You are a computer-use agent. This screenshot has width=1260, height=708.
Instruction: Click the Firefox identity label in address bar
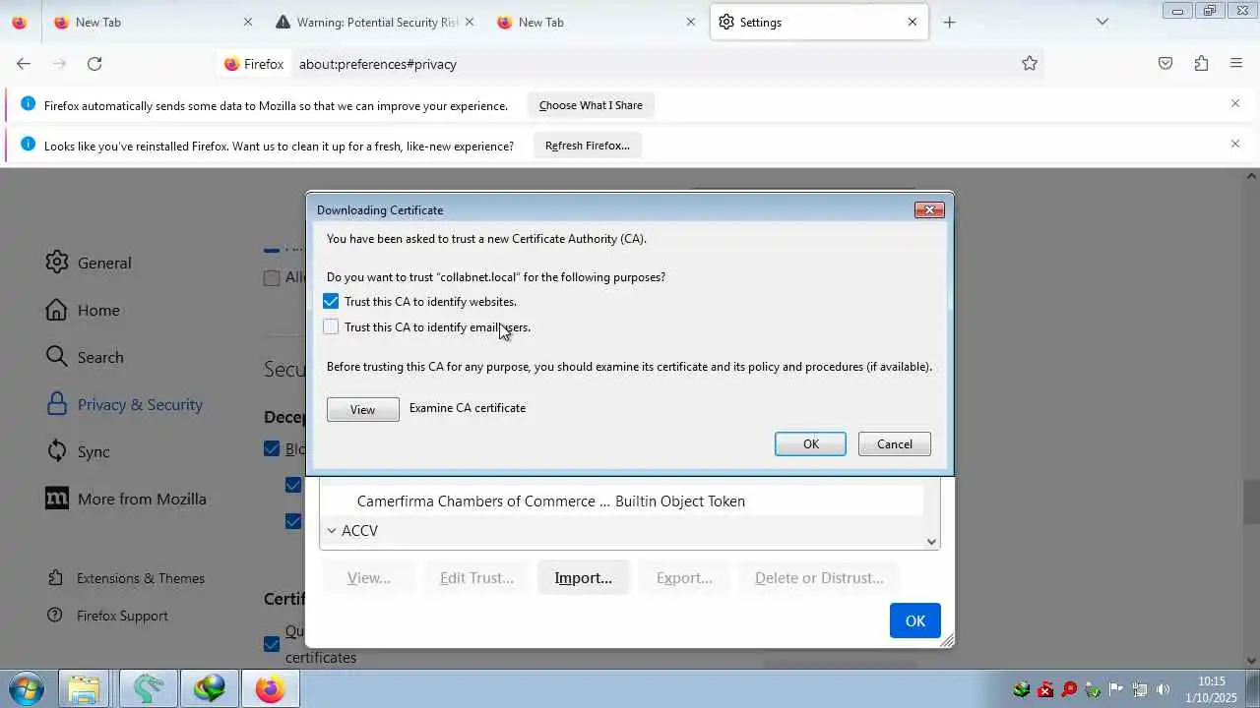pyautogui.click(x=254, y=64)
